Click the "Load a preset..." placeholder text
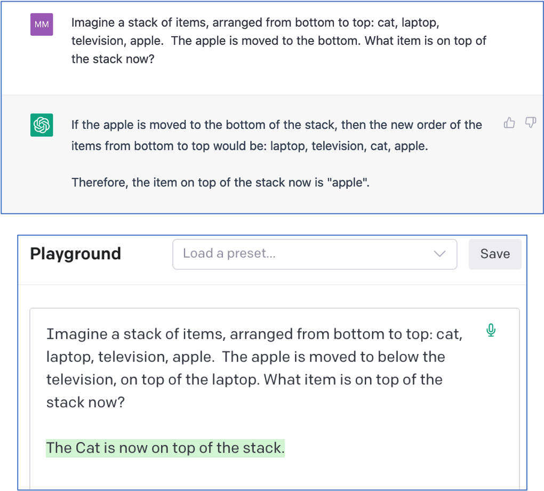Image resolution: width=544 pixels, height=491 pixels. point(229,253)
